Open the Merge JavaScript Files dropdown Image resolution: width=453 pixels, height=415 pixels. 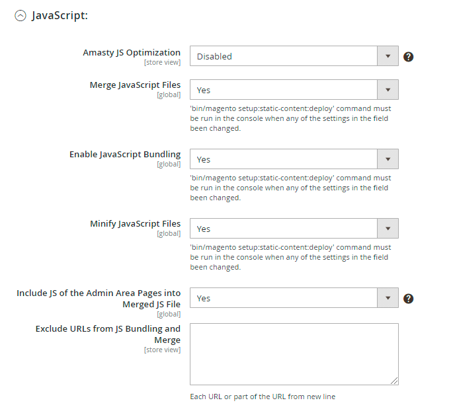pos(284,90)
